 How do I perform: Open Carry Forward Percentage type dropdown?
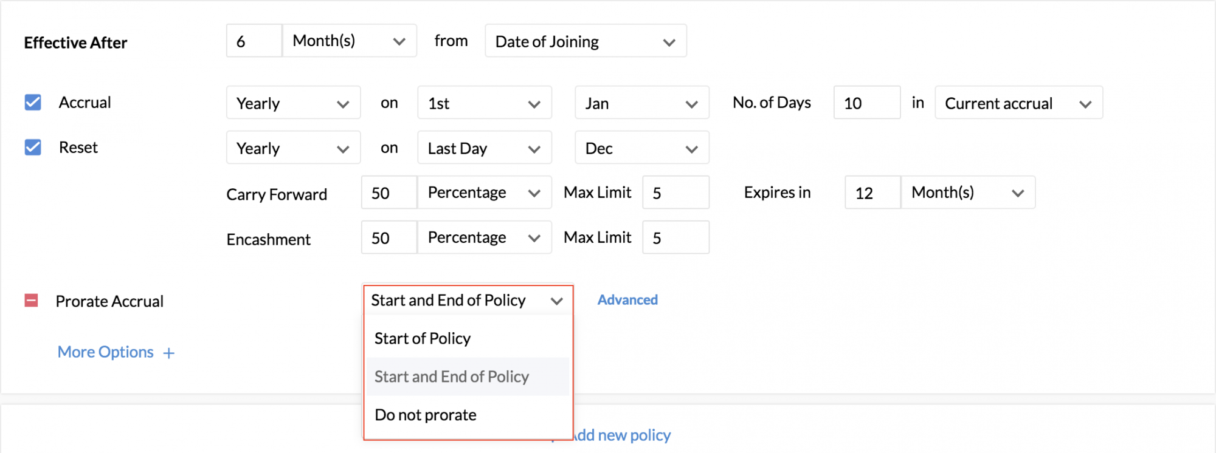pos(484,193)
